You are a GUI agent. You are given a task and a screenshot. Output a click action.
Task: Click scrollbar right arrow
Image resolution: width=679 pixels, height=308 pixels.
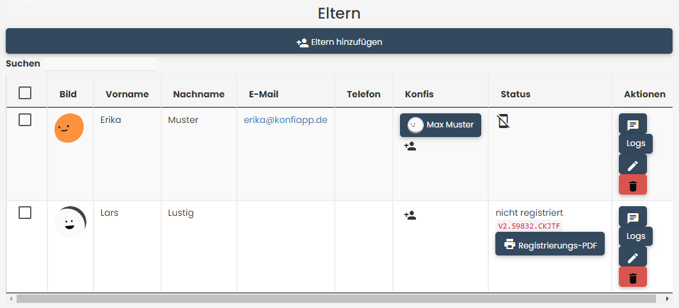point(667,298)
